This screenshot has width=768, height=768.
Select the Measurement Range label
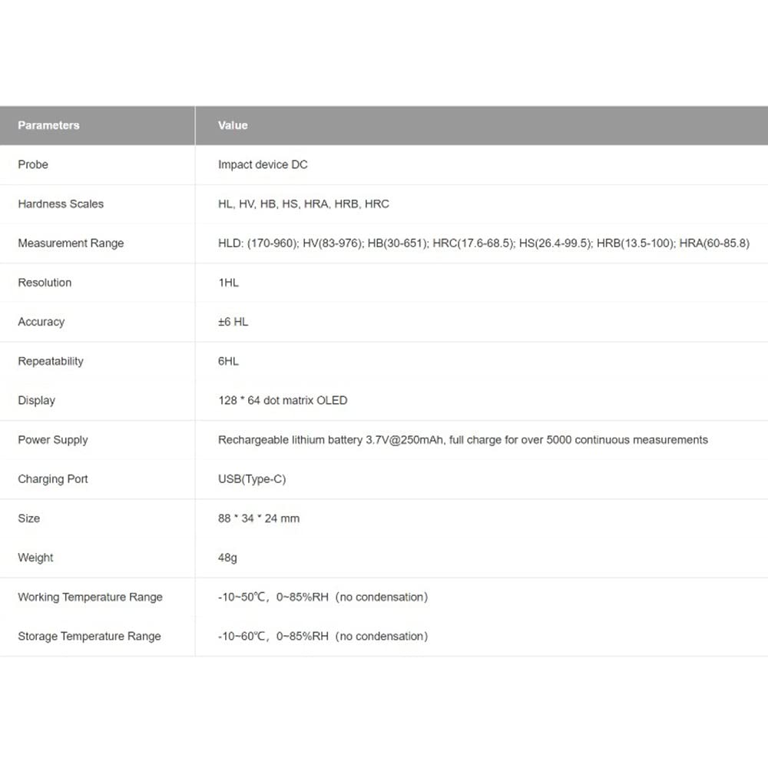pos(71,243)
